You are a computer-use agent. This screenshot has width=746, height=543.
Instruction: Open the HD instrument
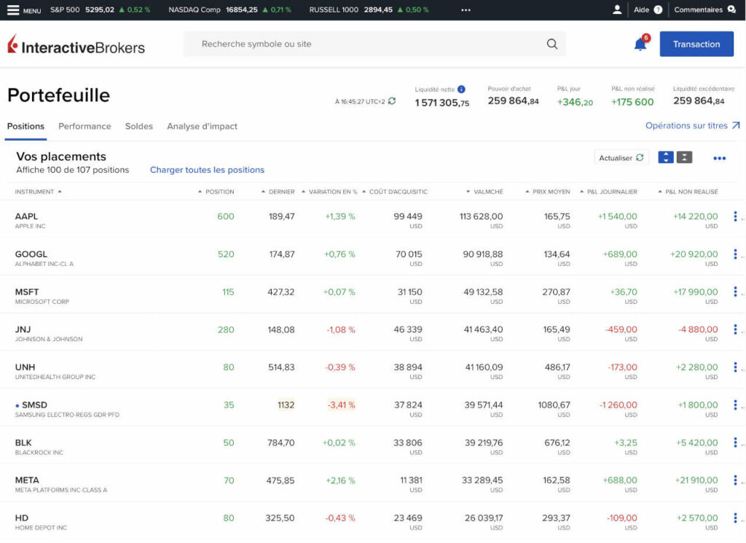point(21,517)
